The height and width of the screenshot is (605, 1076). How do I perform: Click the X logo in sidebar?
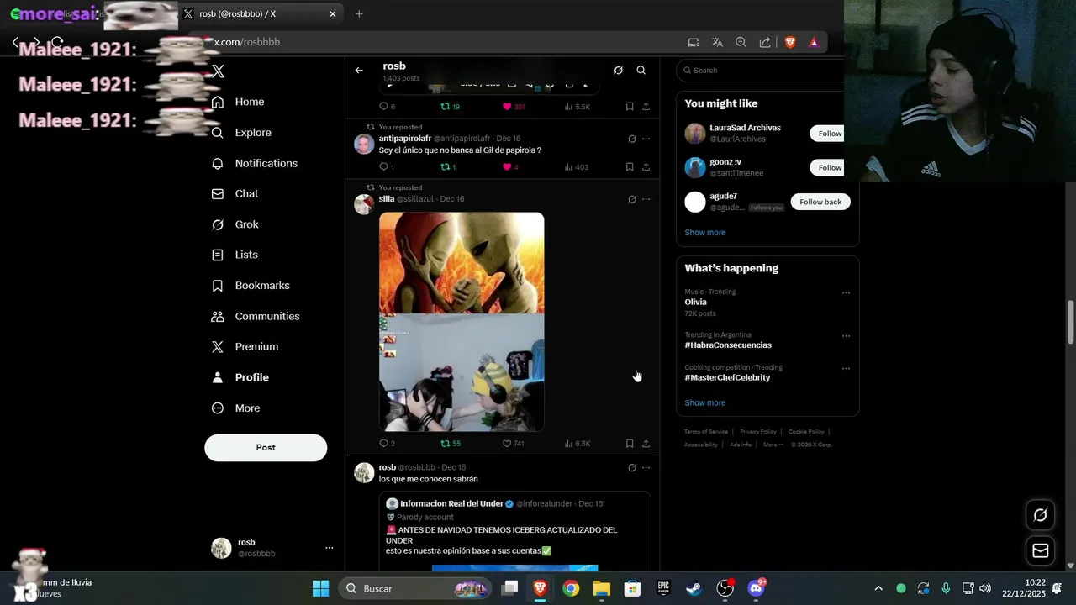pos(218,71)
